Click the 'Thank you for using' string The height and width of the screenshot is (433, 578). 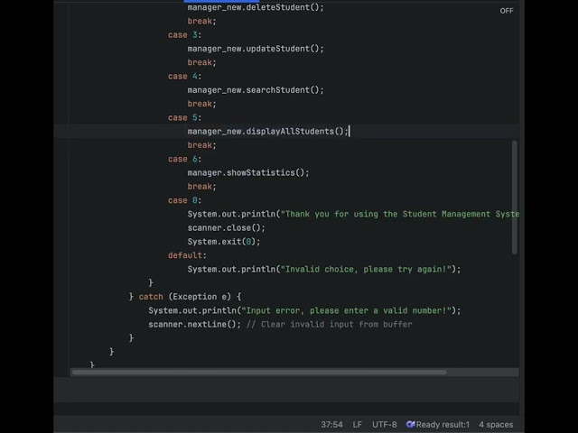click(x=400, y=214)
